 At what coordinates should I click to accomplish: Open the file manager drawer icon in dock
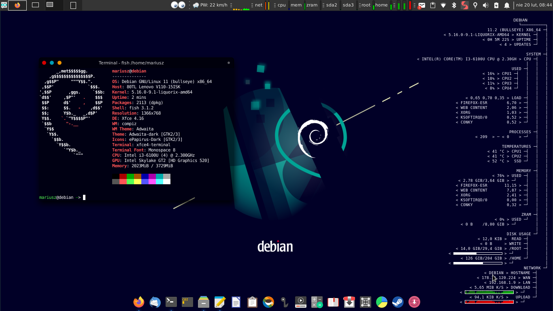tap(204, 302)
